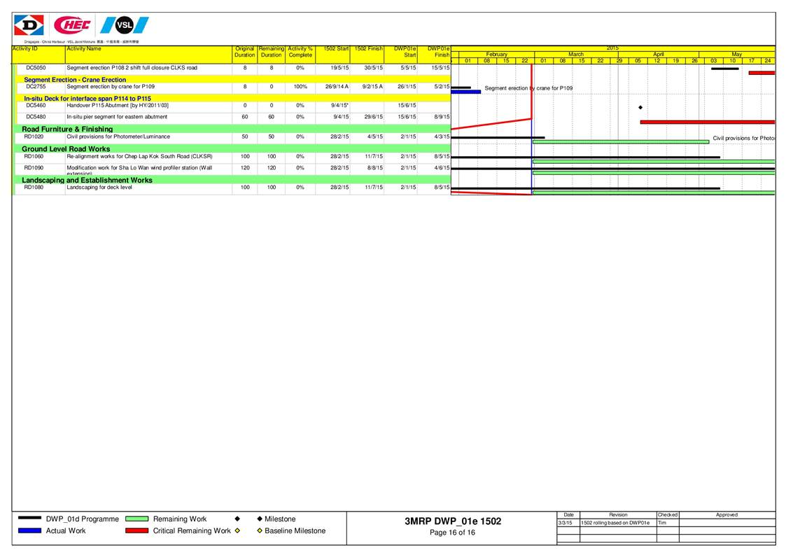Select the black baseline bar for DC5050 in May
Screen dimensions: 786x555
[x=725, y=69]
